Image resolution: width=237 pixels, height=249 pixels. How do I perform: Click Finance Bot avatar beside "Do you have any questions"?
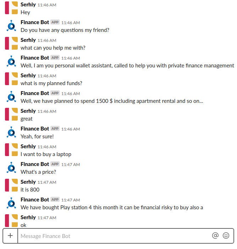tap(11, 26)
